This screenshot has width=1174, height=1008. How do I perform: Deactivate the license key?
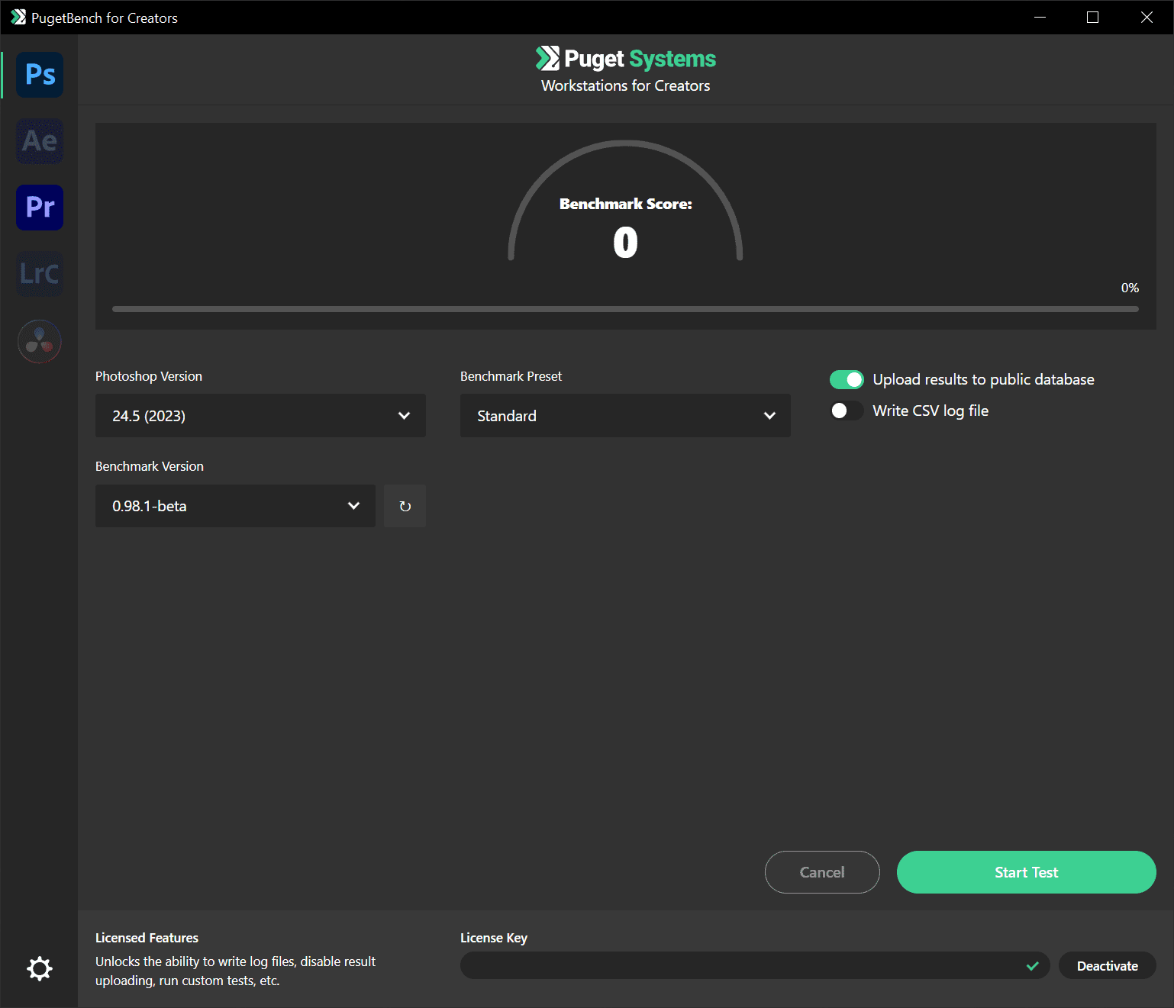pyautogui.click(x=1107, y=966)
